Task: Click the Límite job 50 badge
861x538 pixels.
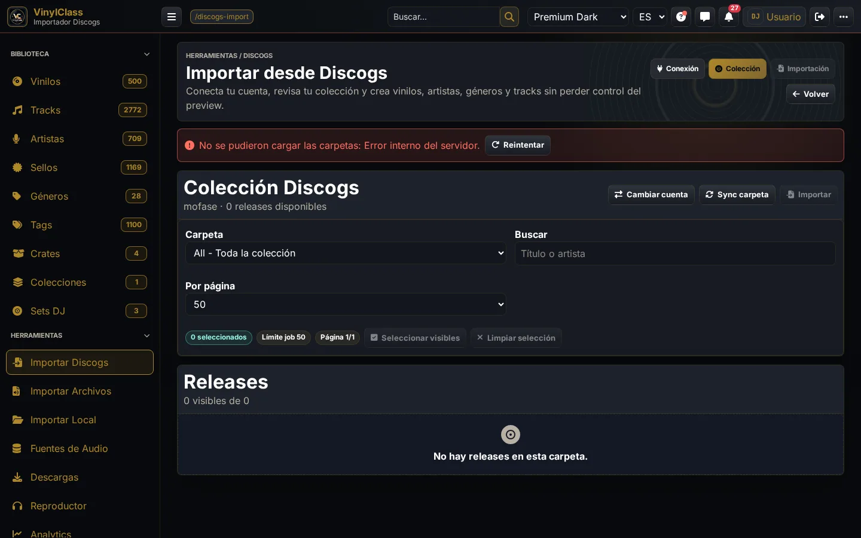Action: pos(283,338)
